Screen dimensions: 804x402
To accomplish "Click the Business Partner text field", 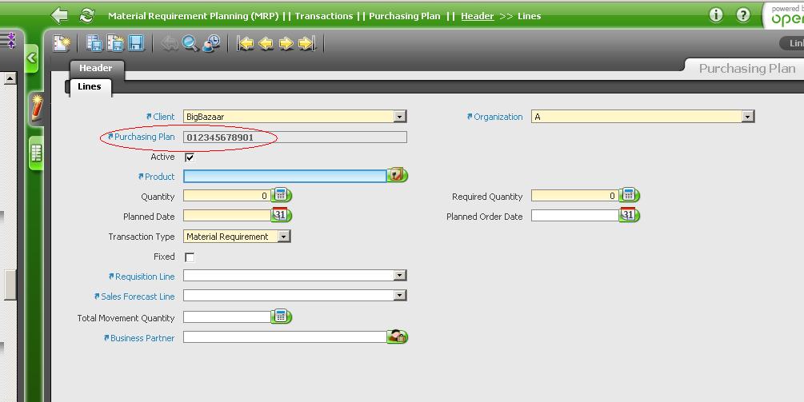I will [285, 337].
